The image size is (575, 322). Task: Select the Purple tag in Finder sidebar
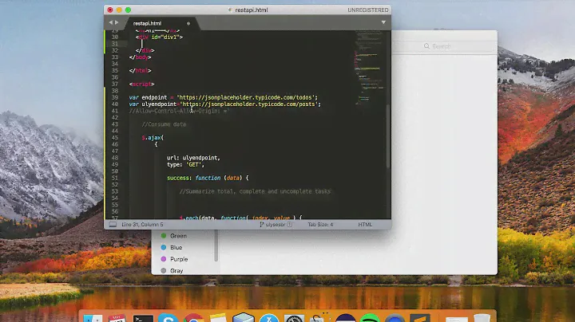178,259
